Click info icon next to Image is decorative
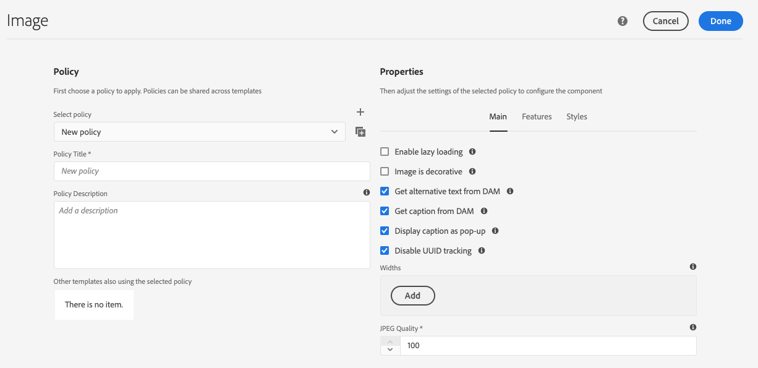This screenshot has height=368, width=758. tap(472, 171)
